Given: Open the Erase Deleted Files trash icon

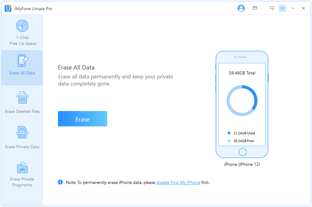Looking at the screenshot, I should point(22,98).
